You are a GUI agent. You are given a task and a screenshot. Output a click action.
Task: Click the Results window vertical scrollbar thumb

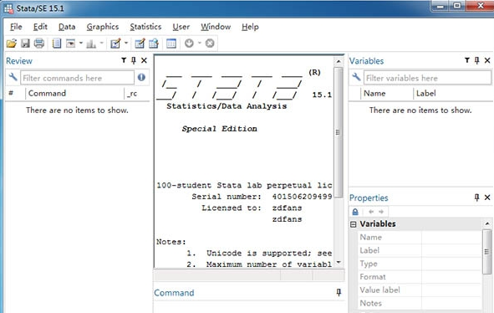pyautogui.click(x=339, y=132)
